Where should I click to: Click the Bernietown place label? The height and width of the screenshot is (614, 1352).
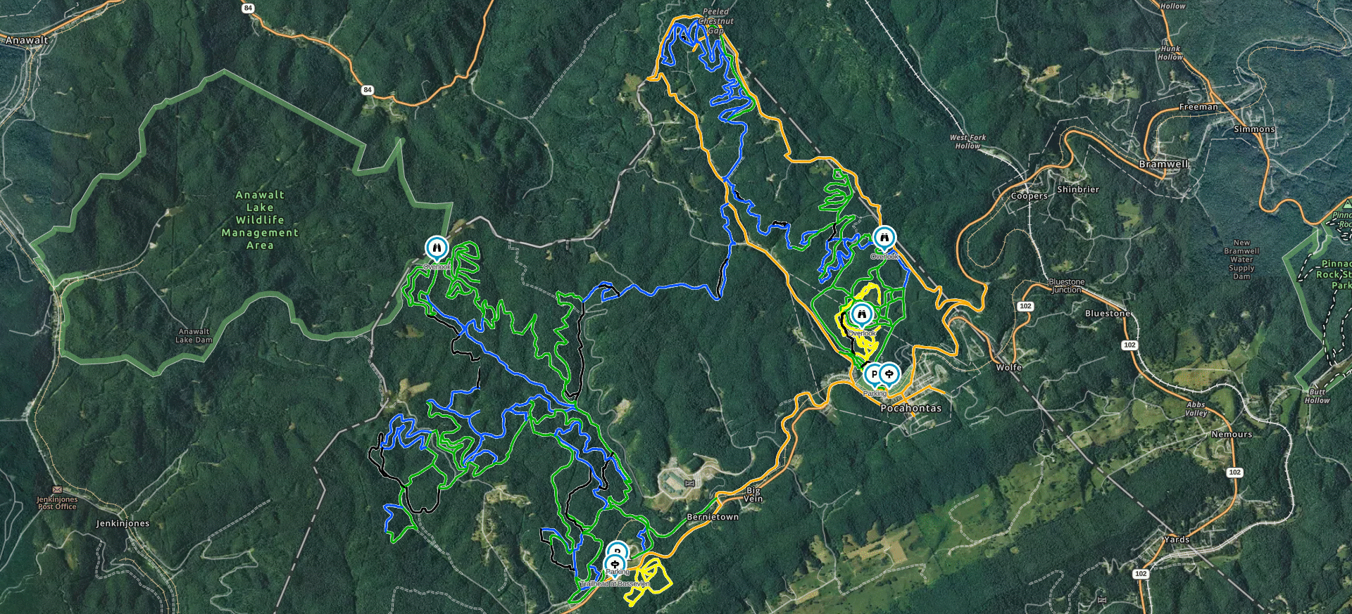713,517
